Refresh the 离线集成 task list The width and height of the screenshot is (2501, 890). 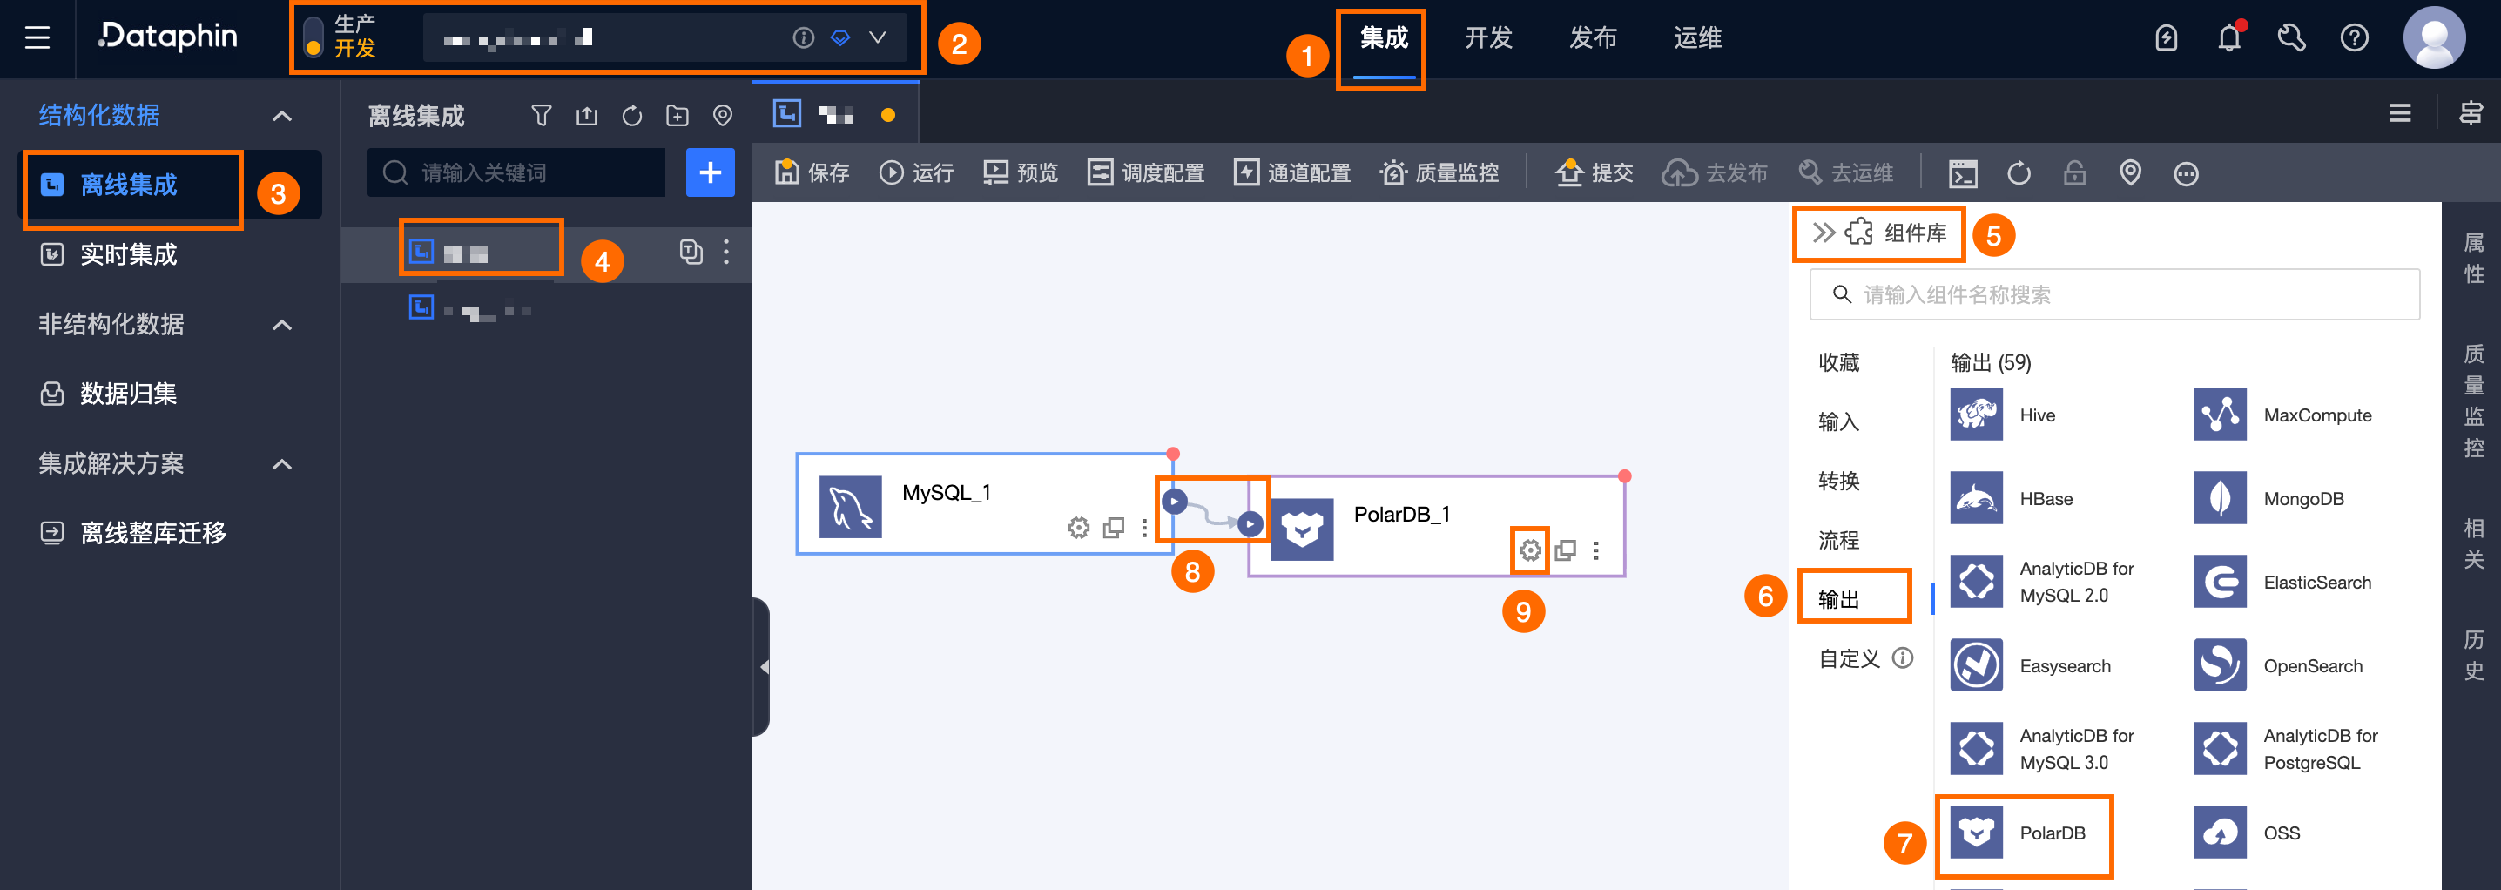(632, 117)
